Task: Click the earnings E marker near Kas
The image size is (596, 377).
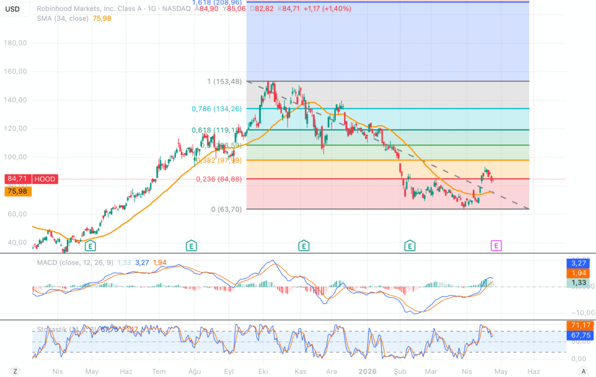Action: coord(303,246)
